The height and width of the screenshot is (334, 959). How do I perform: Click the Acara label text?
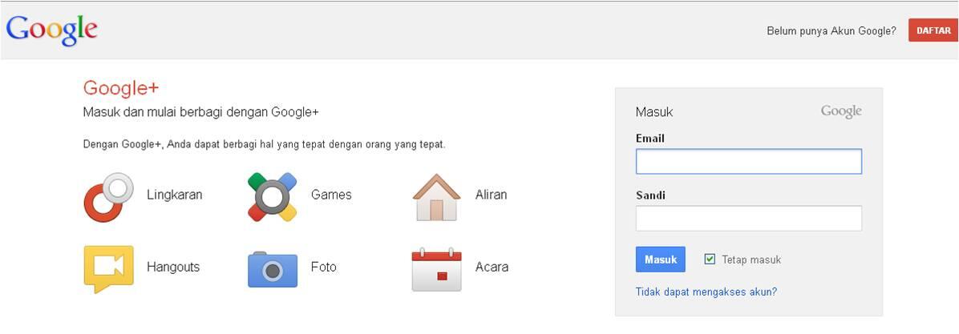[492, 267]
